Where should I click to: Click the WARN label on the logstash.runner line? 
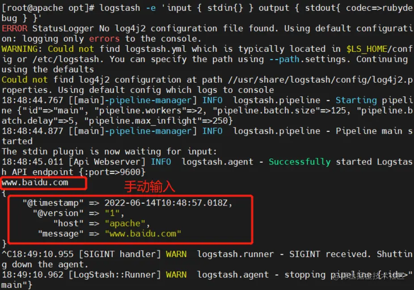point(176,254)
